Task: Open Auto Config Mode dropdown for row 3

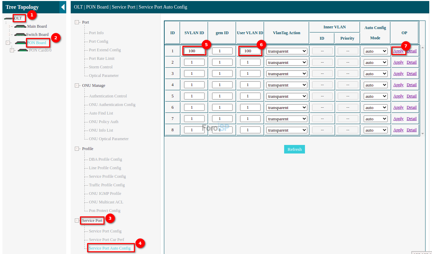Action: (375, 74)
